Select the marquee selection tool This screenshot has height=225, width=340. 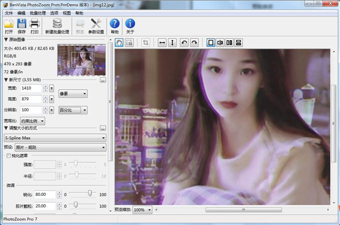coord(129,43)
